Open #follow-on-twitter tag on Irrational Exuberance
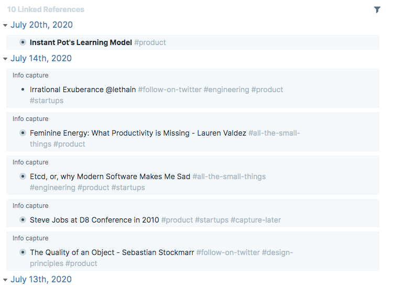Viewport: 394px width, 287px height. pyautogui.click(x=170, y=90)
